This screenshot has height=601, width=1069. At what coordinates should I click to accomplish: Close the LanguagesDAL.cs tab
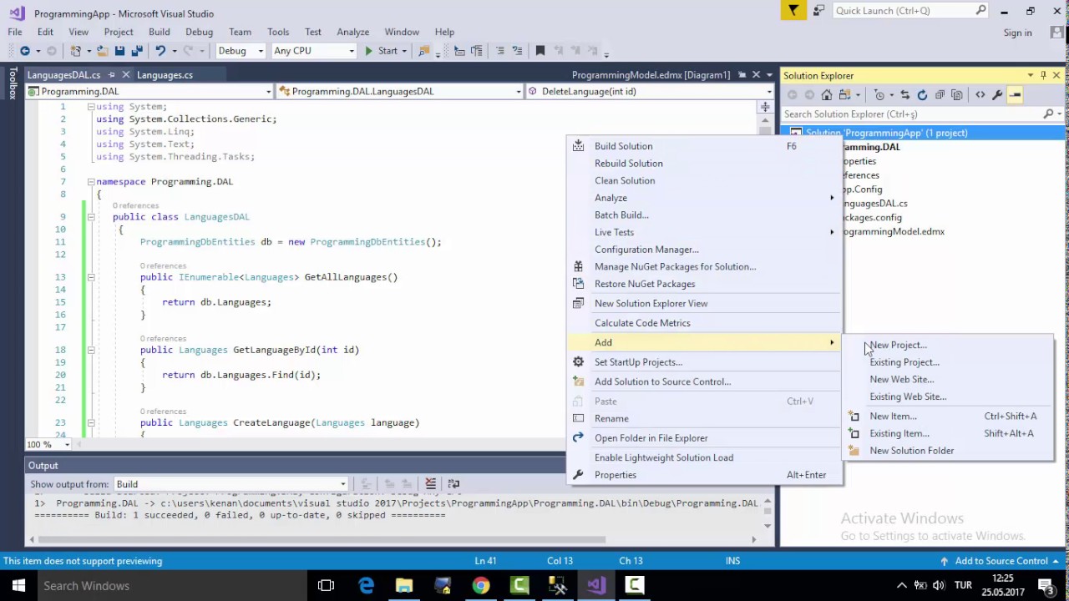tap(126, 75)
